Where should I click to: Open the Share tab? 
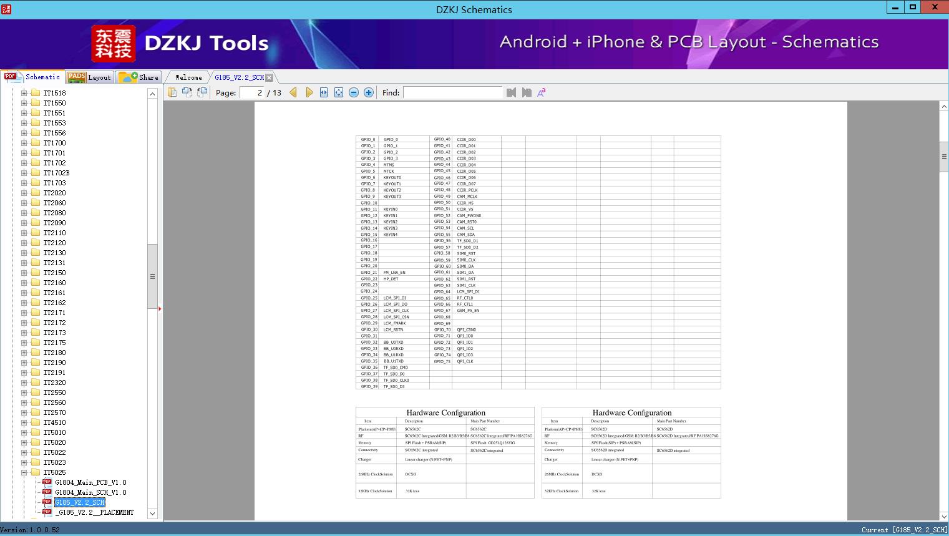(138, 77)
